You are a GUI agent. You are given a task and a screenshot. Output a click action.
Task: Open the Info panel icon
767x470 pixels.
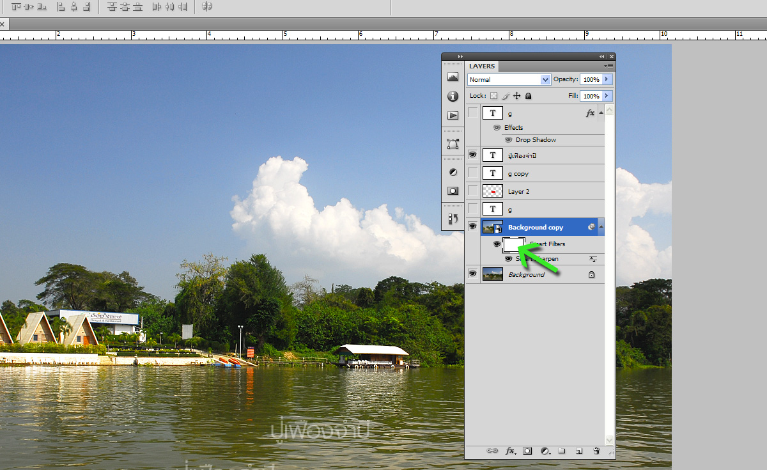[x=453, y=97]
